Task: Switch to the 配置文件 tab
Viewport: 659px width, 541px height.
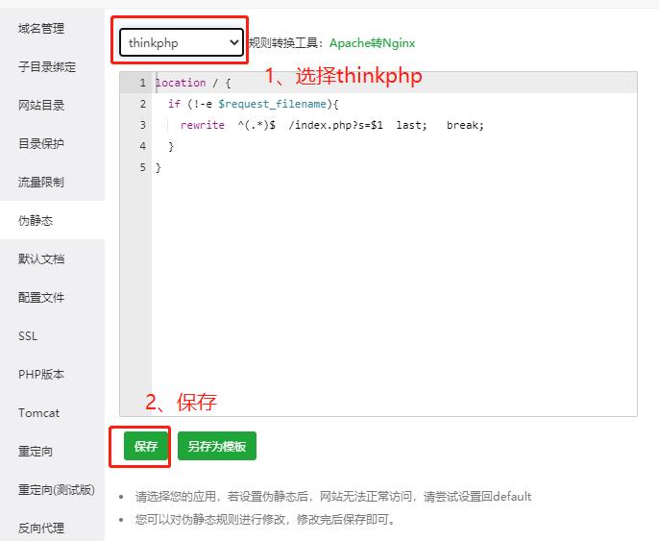Action: (41, 298)
